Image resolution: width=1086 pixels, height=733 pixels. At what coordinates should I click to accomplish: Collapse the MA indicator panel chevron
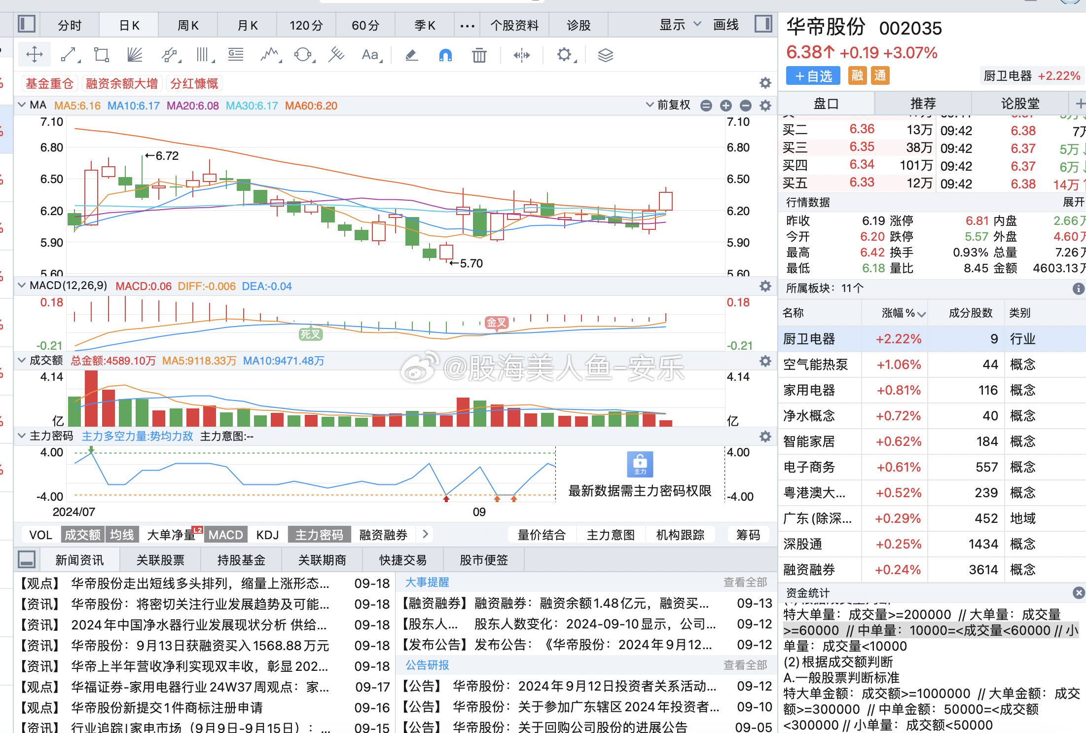[22, 105]
